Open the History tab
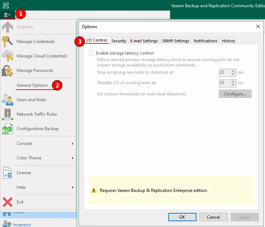The width and height of the screenshot is (265, 227). [228, 41]
